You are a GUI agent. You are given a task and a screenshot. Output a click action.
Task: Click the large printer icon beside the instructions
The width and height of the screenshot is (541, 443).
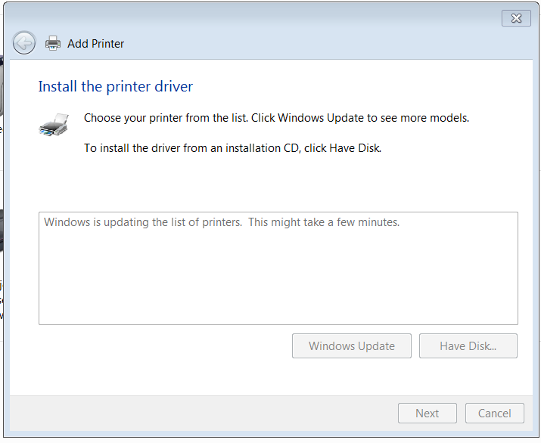click(x=54, y=125)
